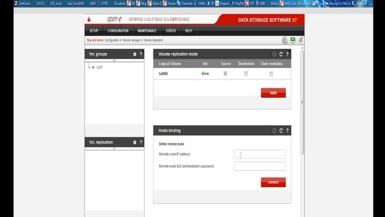This screenshot has width=385, height=217.
Task: Focus Remote node GUI password field
Action: click(x=260, y=166)
